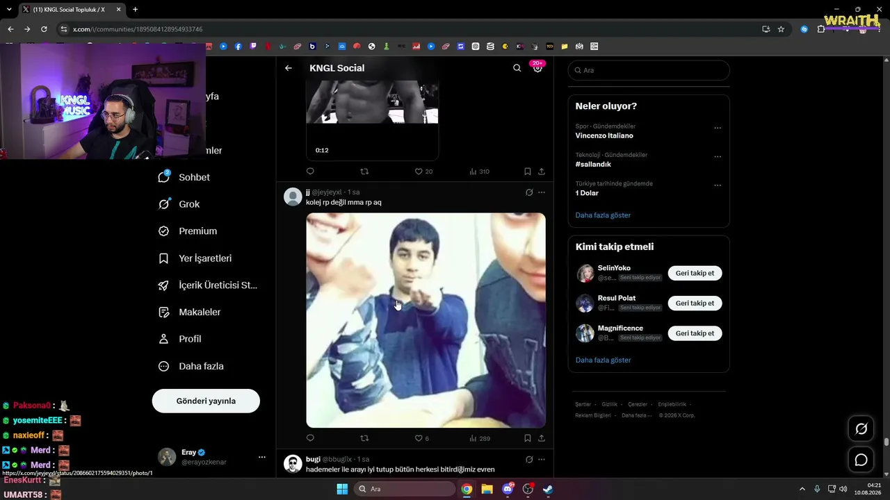Open the Facebook bookmark icon

[238, 47]
